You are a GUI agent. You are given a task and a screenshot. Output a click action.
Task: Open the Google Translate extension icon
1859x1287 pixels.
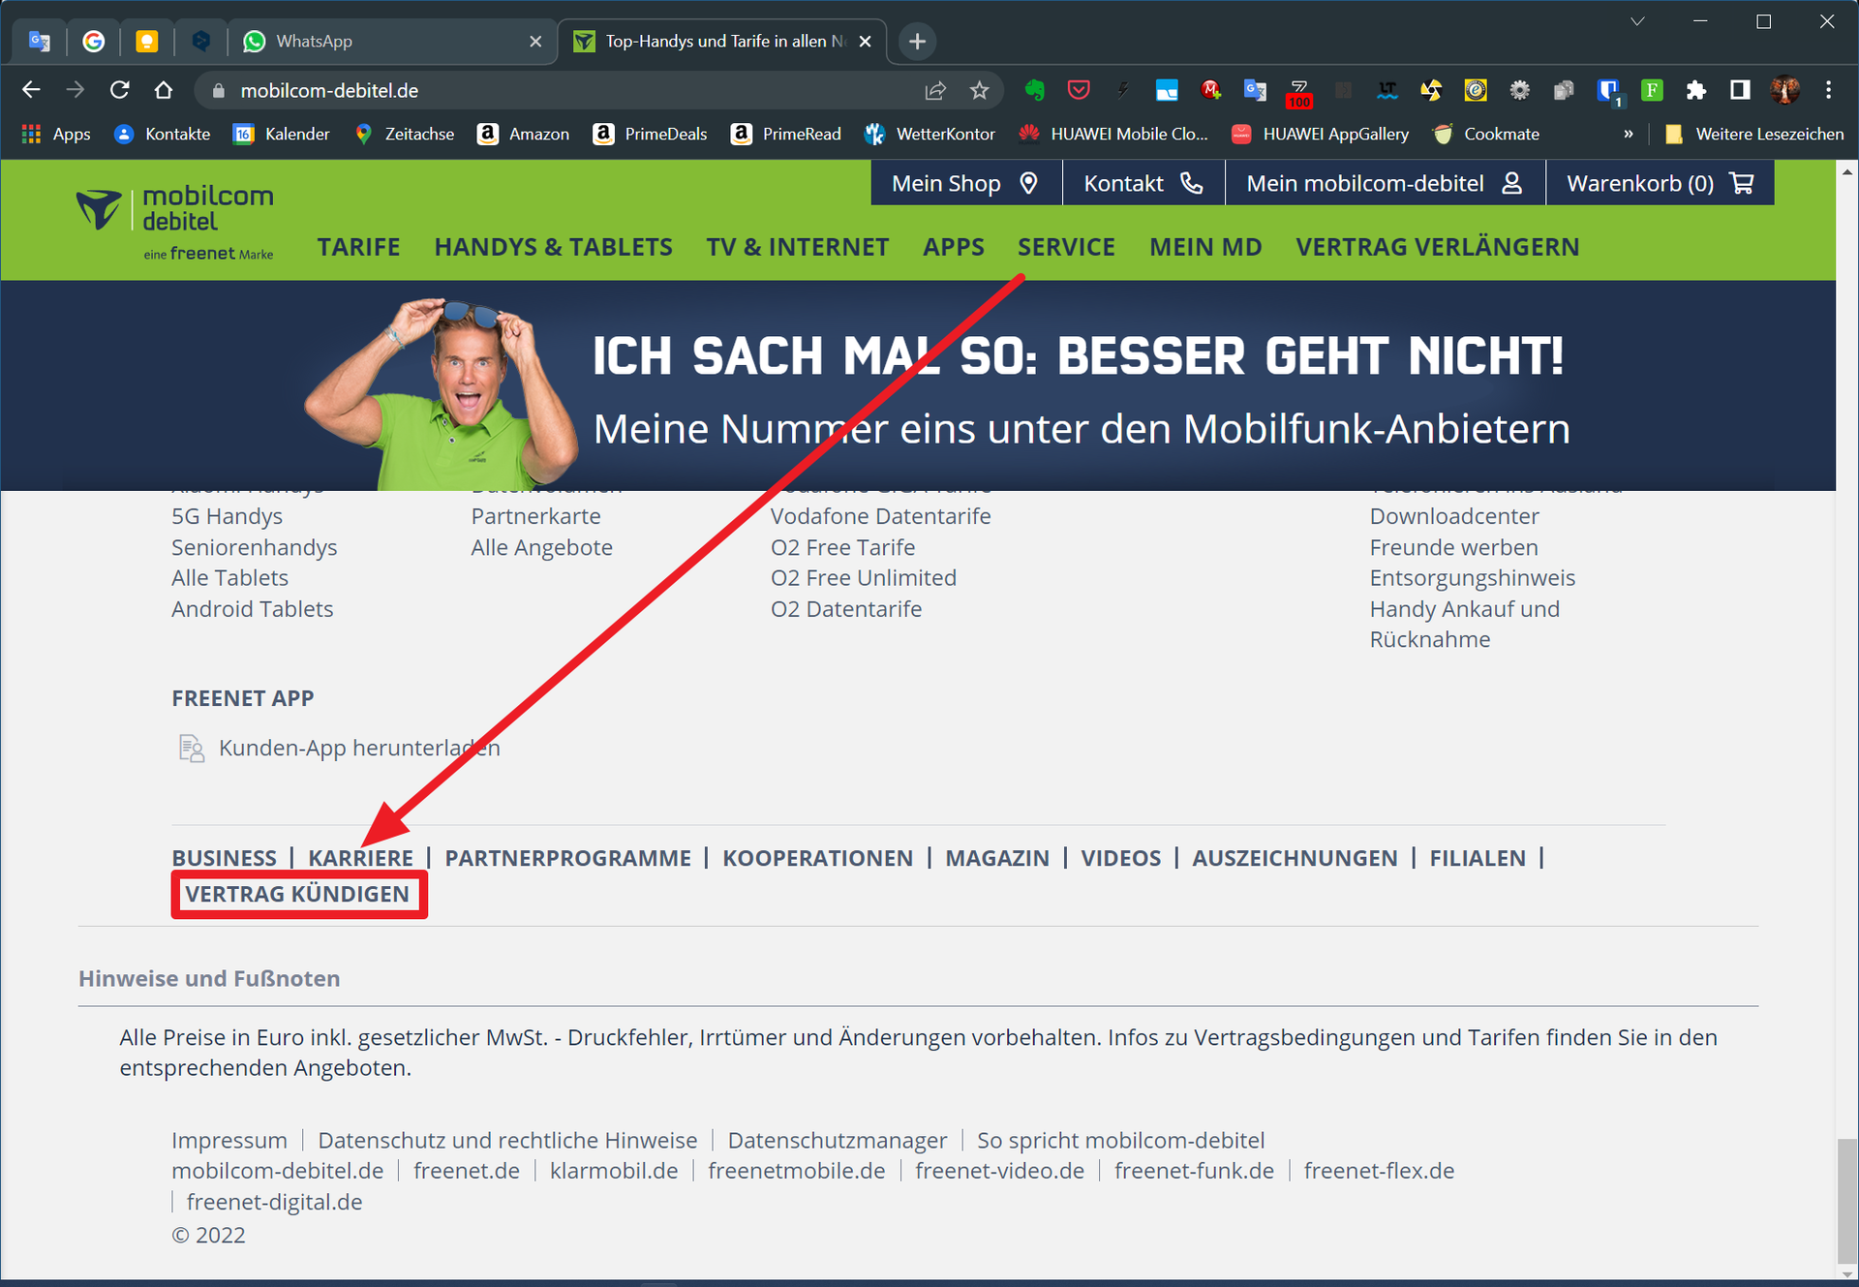click(1255, 90)
